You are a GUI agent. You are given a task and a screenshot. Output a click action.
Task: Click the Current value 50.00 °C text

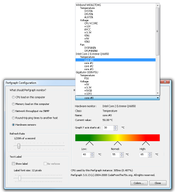[x=107, y=120]
